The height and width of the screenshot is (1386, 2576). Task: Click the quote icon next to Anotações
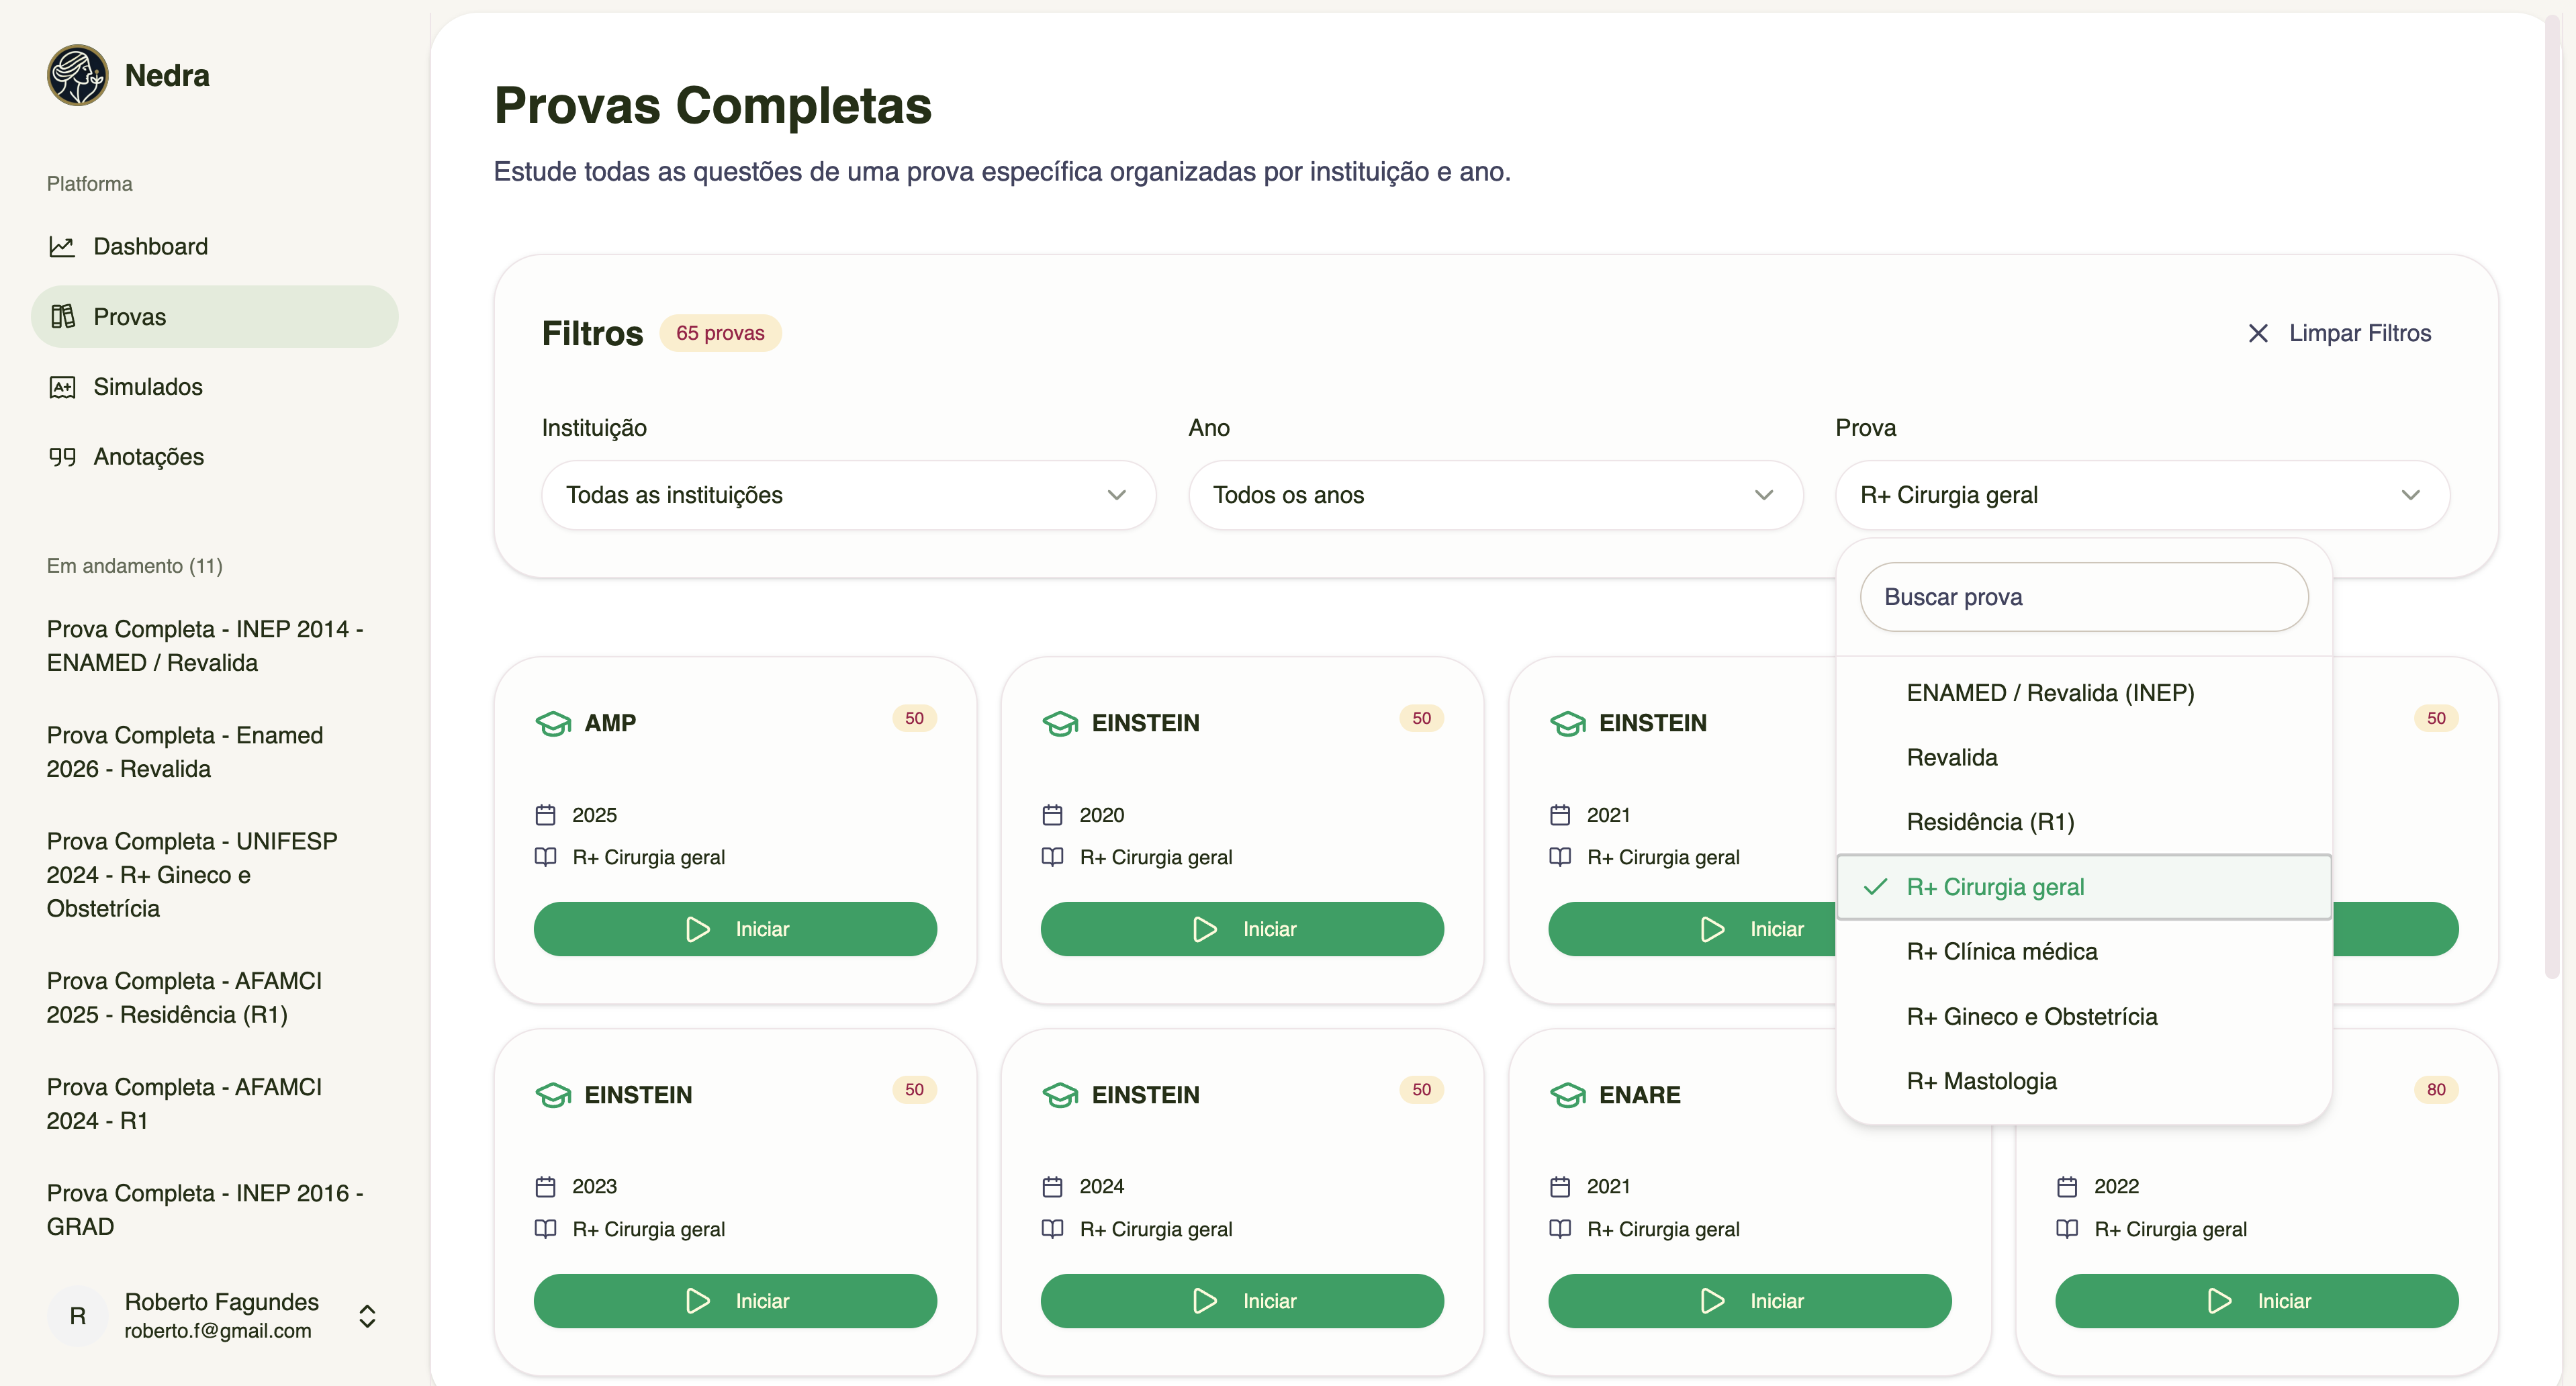click(x=63, y=457)
